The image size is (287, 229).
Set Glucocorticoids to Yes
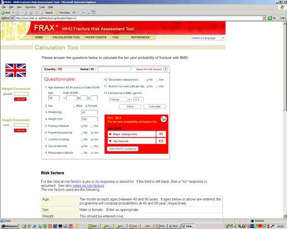point(92,146)
